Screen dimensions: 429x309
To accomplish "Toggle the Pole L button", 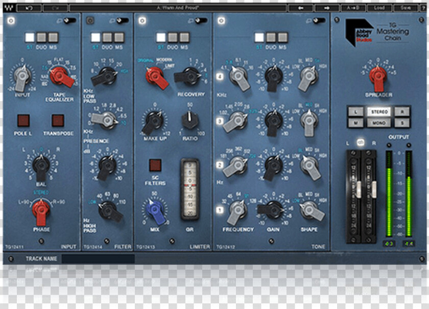I will (23, 121).
